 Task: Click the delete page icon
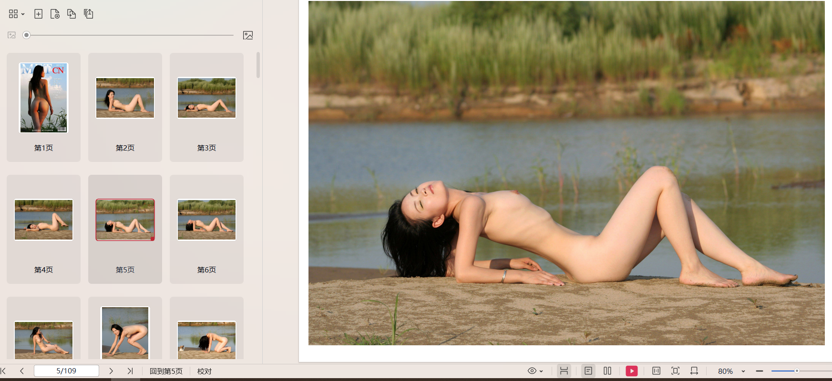55,14
